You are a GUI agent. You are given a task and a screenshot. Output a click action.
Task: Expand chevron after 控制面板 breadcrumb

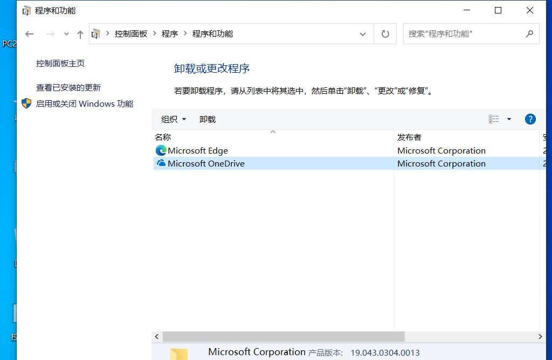154,33
